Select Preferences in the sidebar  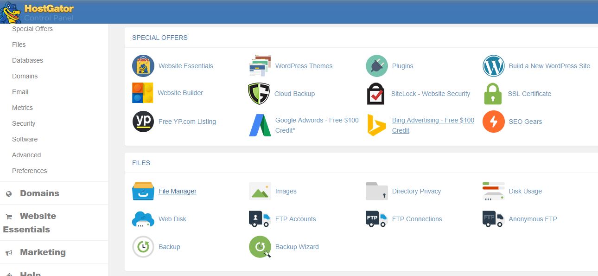tap(30, 171)
